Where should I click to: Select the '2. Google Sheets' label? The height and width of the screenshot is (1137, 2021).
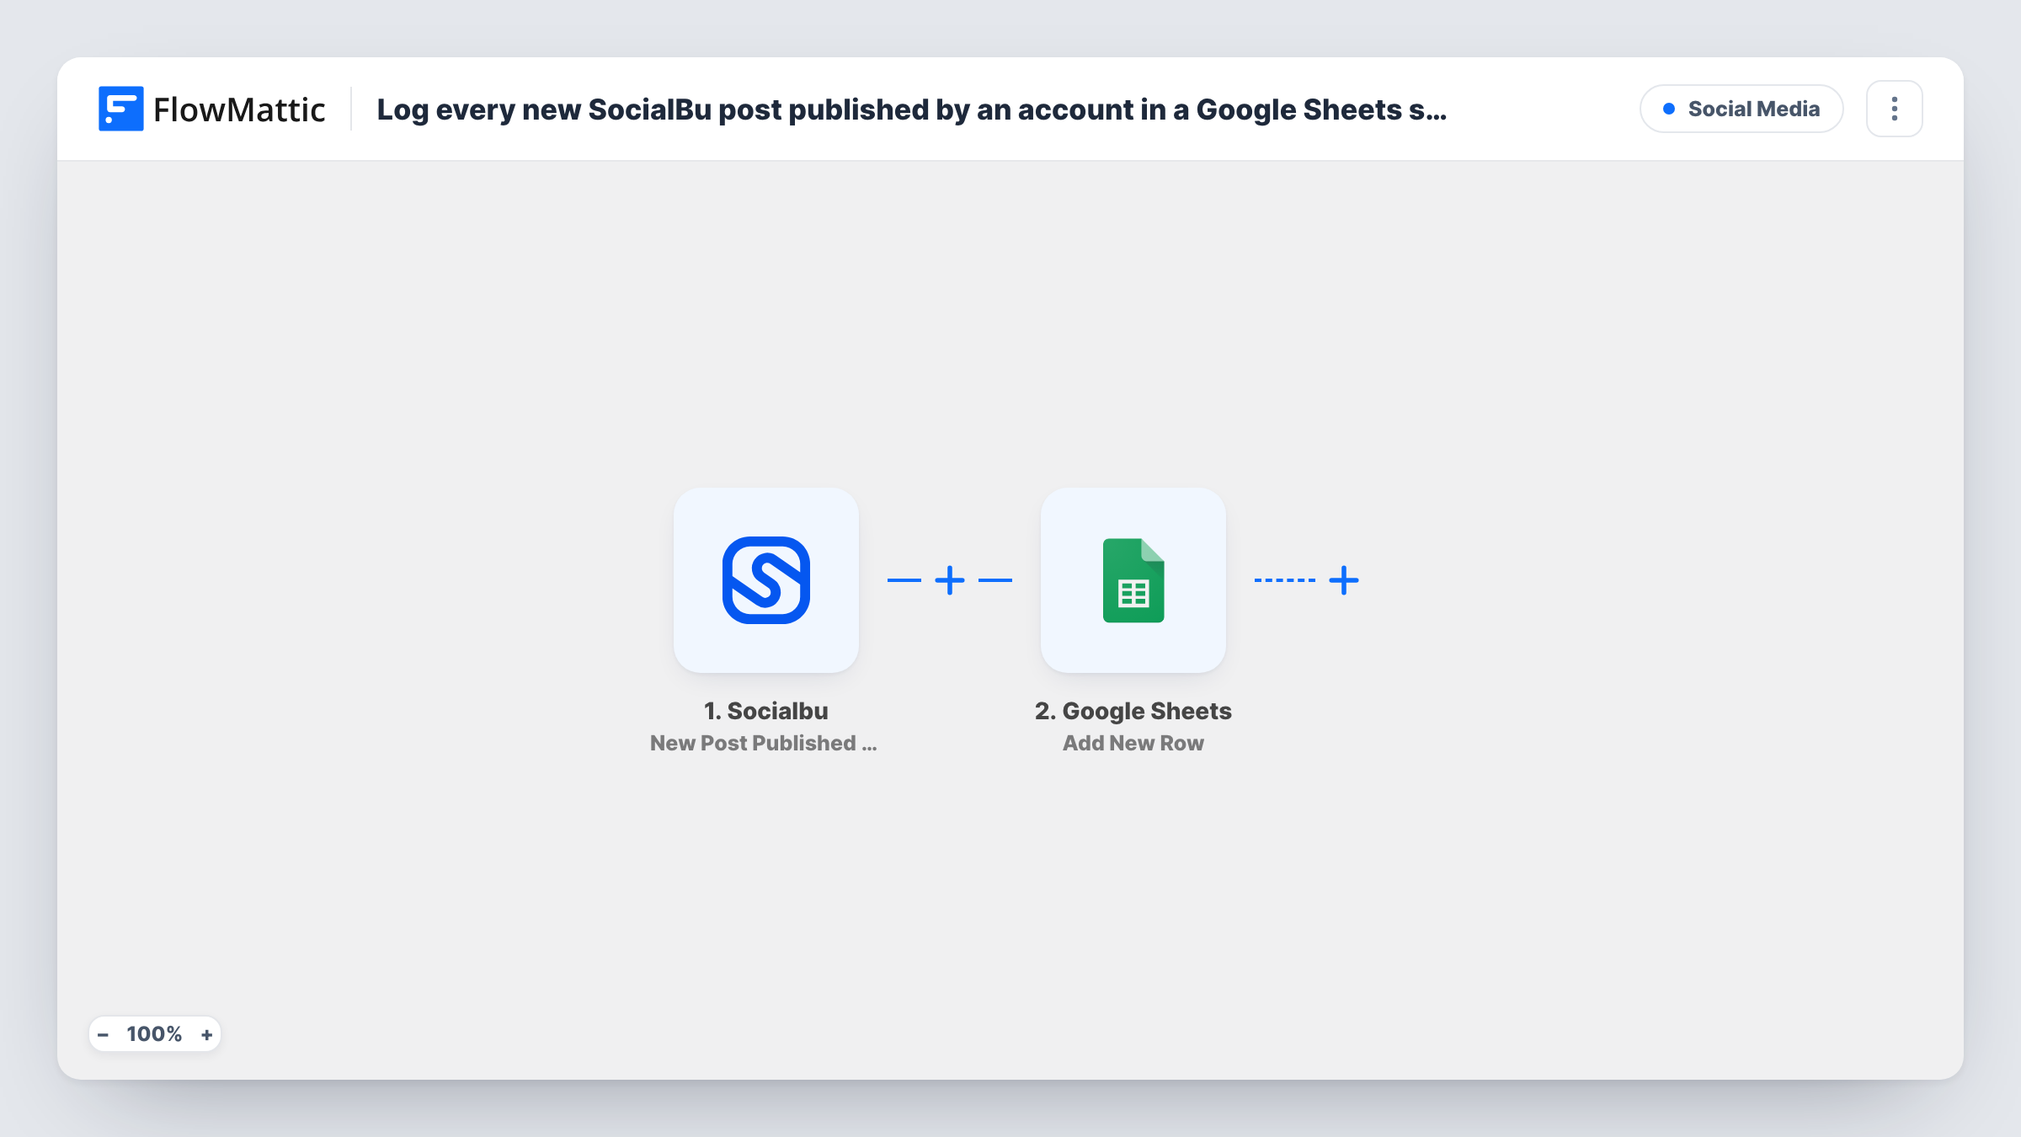pyautogui.click(x=1133, y=711)
